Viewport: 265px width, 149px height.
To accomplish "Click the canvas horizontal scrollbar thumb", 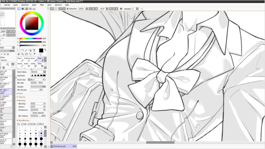I will pyautogui.click(x=160, y=142).
